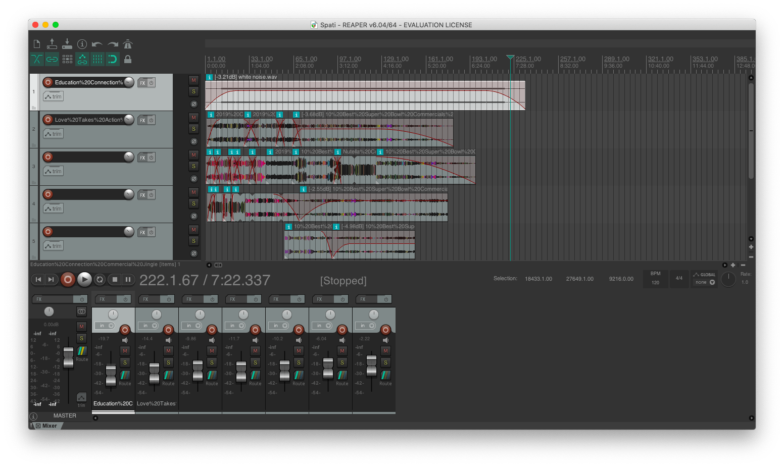This screenshot has width=784, height=467.
Task: Open a project with the upload-arrow icon
Action: click(x=52, y=44)
